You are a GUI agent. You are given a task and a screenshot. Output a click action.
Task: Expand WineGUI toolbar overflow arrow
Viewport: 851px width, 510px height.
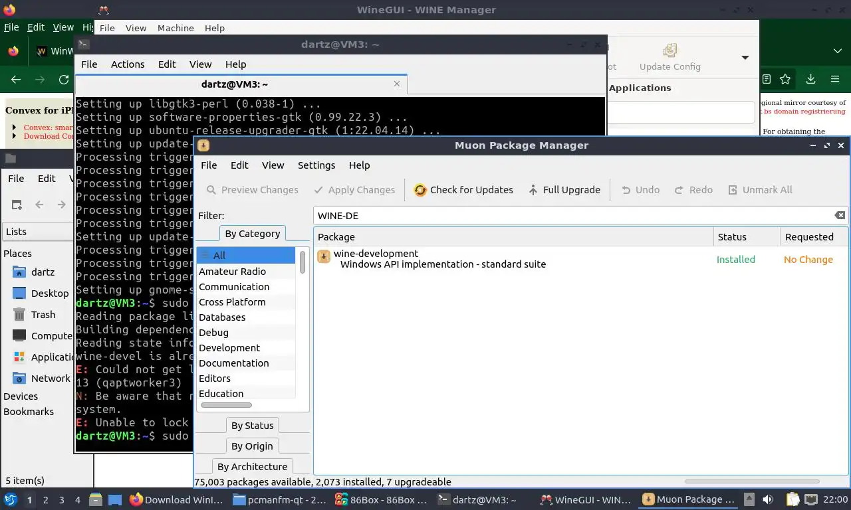pos(745,58)
